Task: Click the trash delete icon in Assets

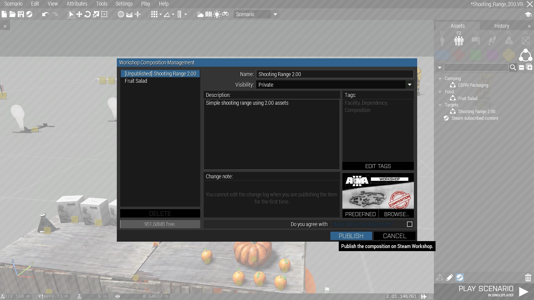Action: tap(528, 277)
